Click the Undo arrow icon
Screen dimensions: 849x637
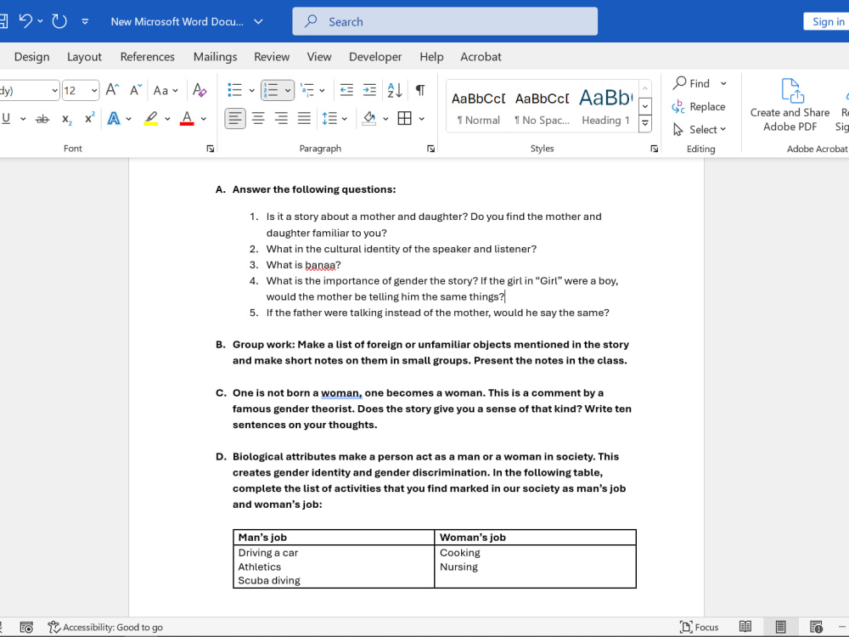(26, 21)
